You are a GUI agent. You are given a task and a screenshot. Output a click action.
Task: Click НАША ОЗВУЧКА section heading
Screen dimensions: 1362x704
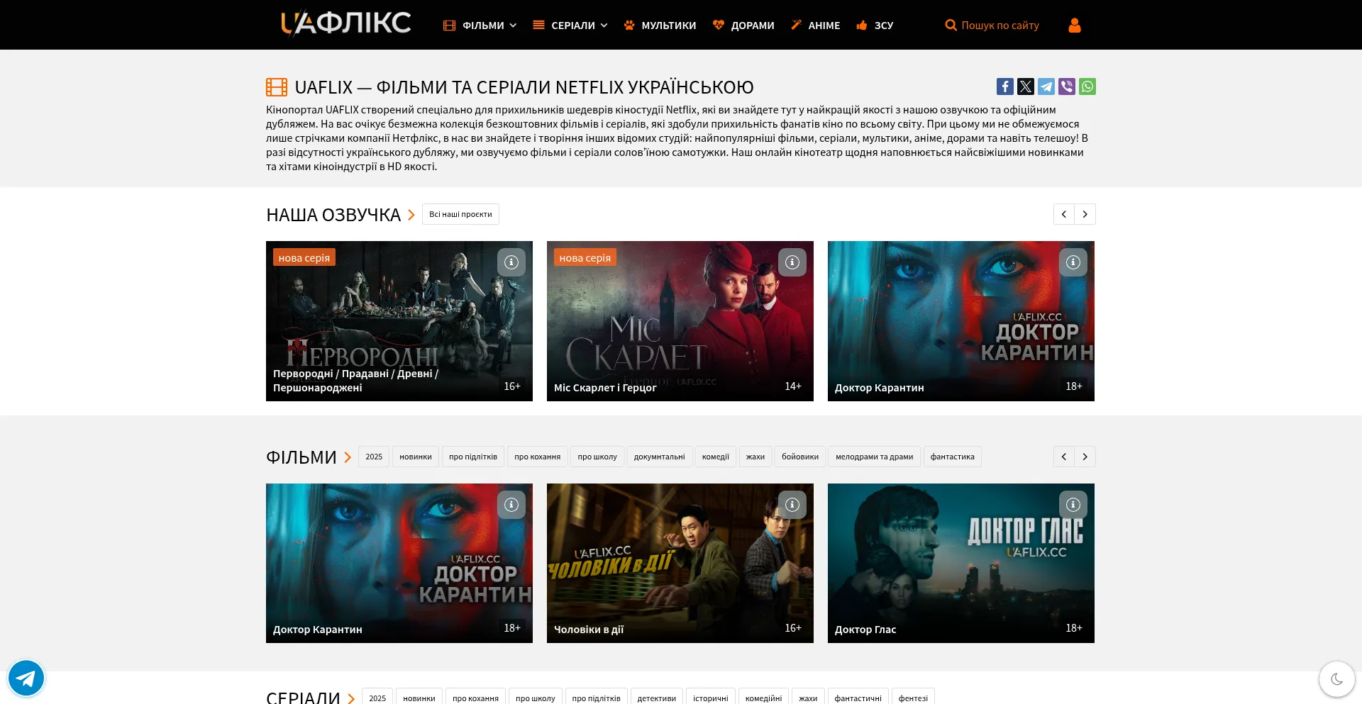click(x=333, y=215)
